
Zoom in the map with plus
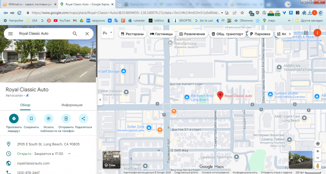[318, 151]
